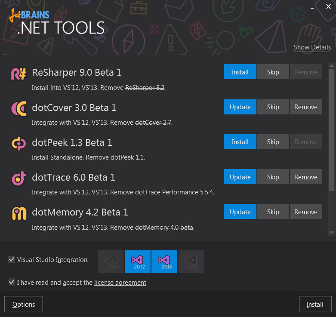Select Install for ReSharper 9.0 Beta 1
The image size is (336, 317).
(240, 72)
